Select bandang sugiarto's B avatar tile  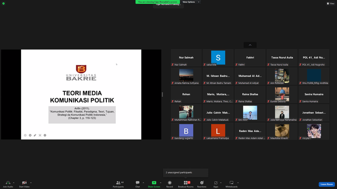click(186, 131)
